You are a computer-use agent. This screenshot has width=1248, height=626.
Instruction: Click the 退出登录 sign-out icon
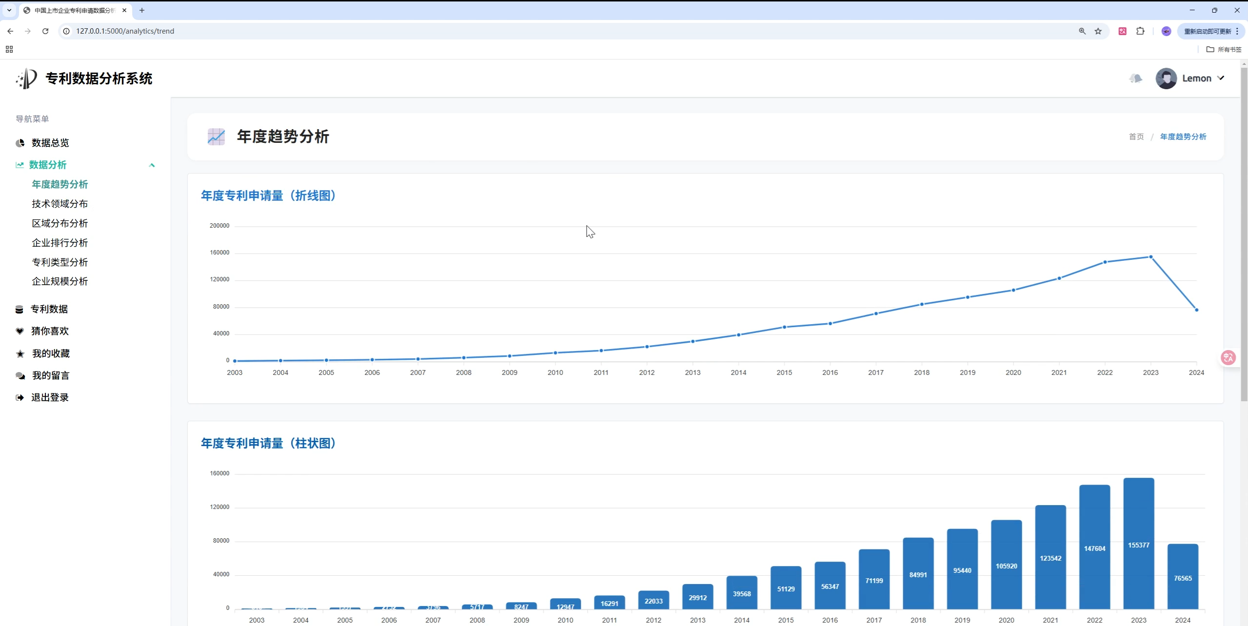coord(20,397)
